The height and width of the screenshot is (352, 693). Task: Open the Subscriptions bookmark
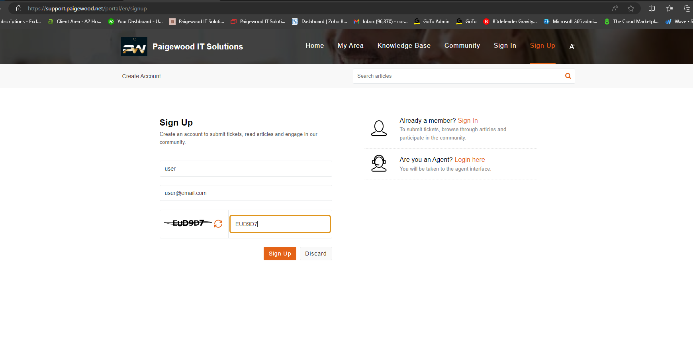pos(21,22)
